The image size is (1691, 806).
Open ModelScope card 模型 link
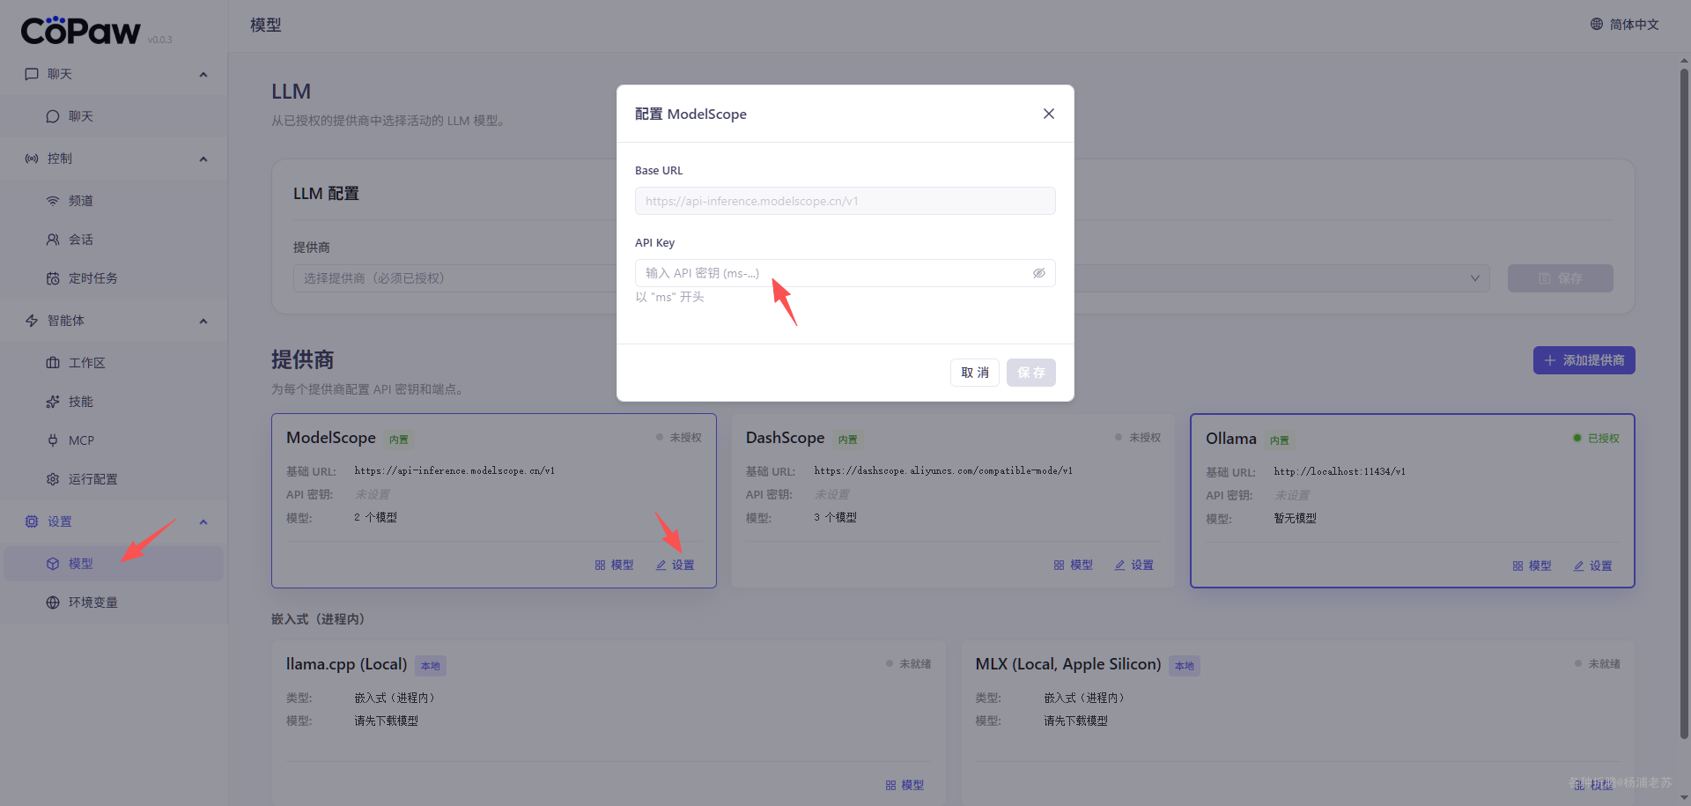point(614,565)
